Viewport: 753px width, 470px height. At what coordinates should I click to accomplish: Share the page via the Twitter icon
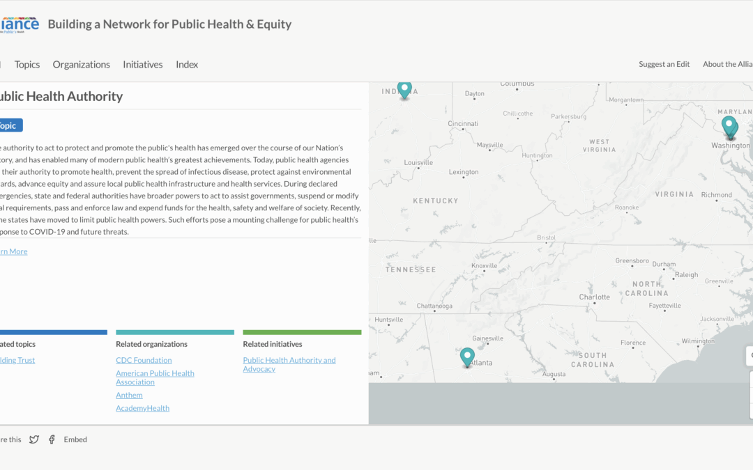tap(34, 439)
